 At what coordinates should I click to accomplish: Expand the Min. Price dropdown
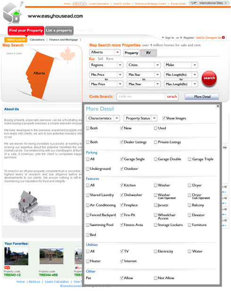click(106, 75)
